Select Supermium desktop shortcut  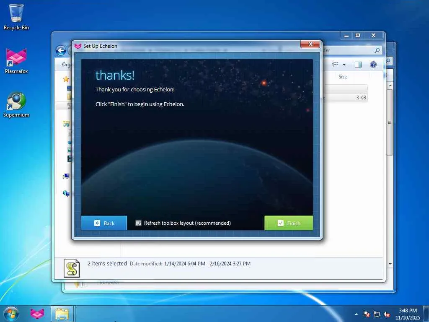coord(16,104)
